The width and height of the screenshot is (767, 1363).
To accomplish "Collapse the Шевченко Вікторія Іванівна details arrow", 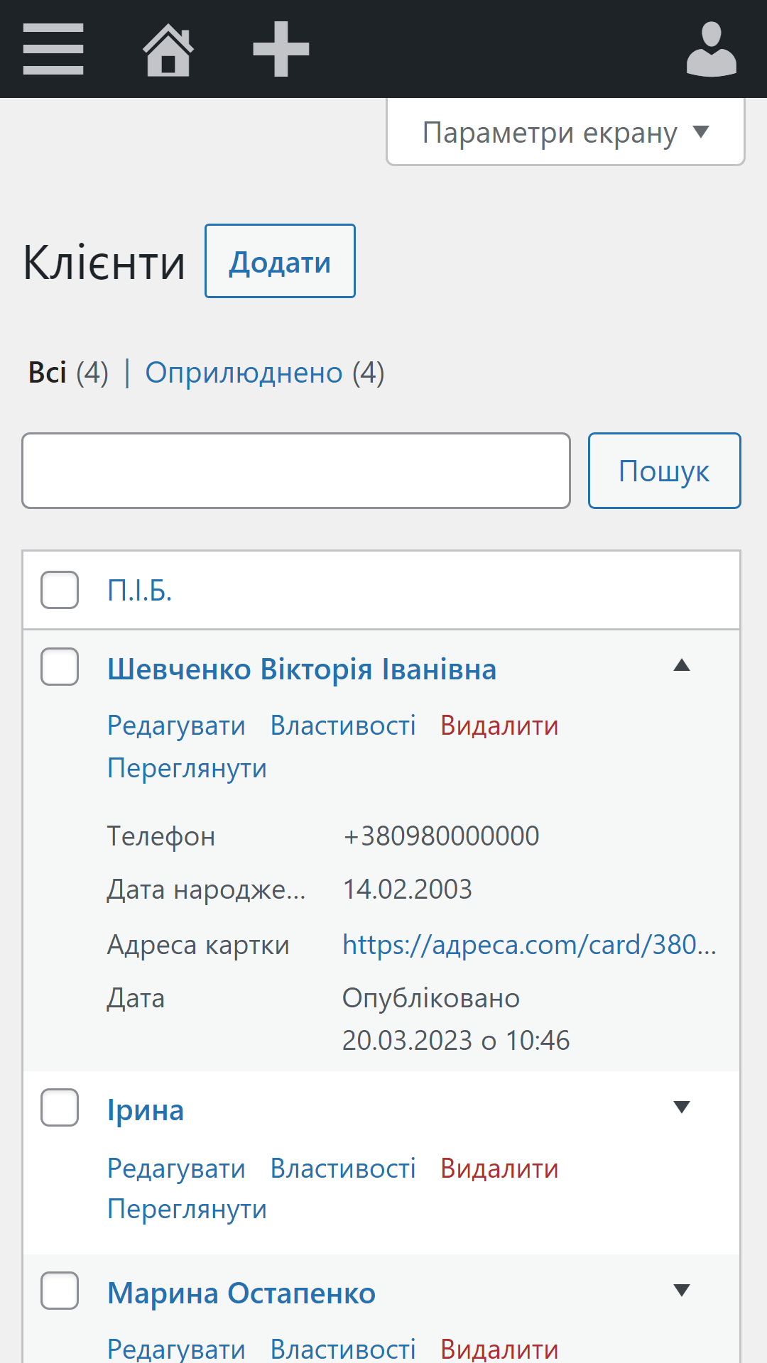I will pos(682,666).
